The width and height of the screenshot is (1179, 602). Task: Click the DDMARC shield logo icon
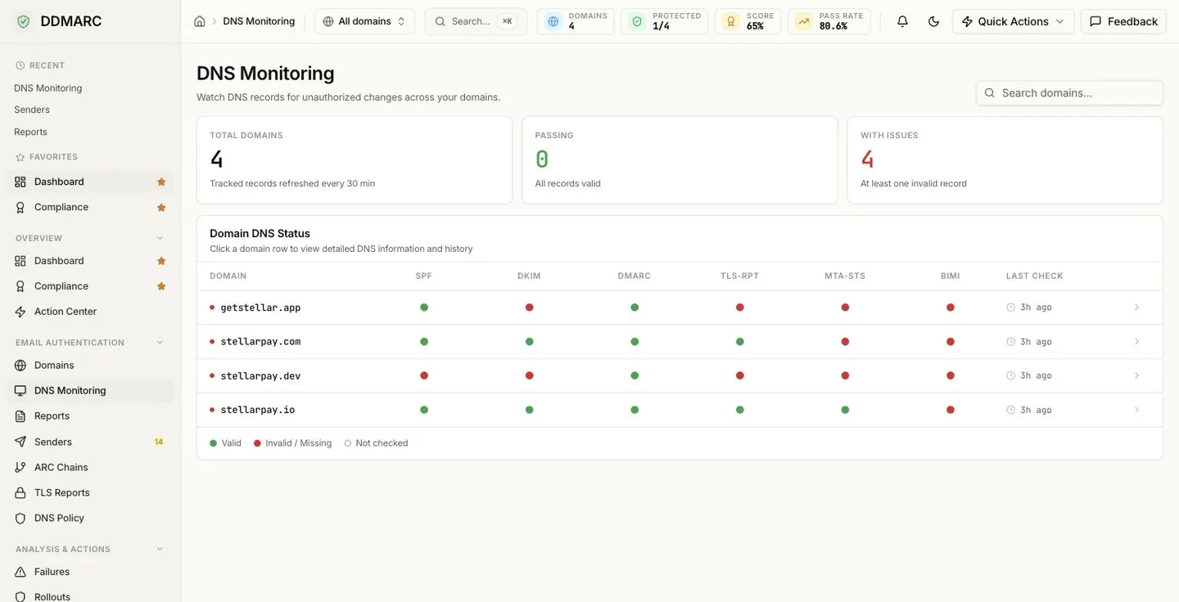[x=23, y=21]
